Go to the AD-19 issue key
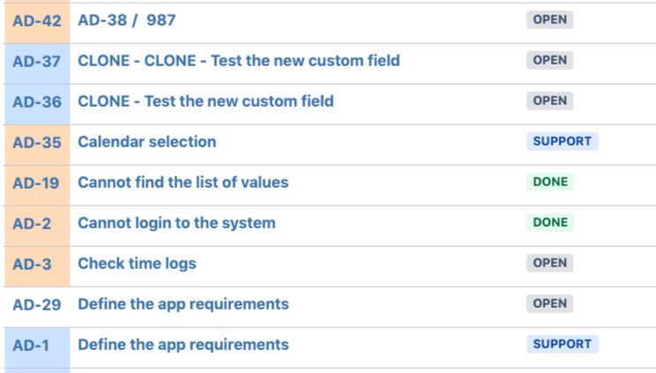 (x=37, y=183)
